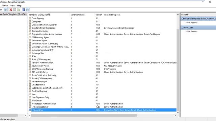The width and height of the screenshot is (216, 121).
Task: Click the Smartcard Logon template icon
Action: (x=30, y=81)
